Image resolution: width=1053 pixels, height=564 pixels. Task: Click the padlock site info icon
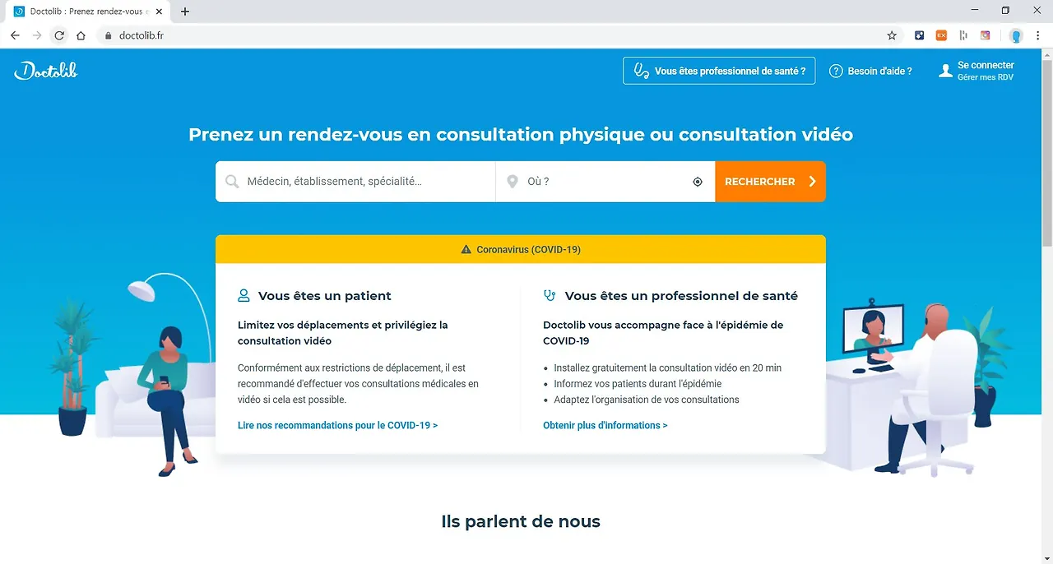coord(107,35)
